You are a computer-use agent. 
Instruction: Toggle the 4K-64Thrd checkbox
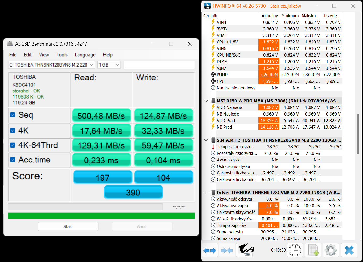tap(13, 145)
